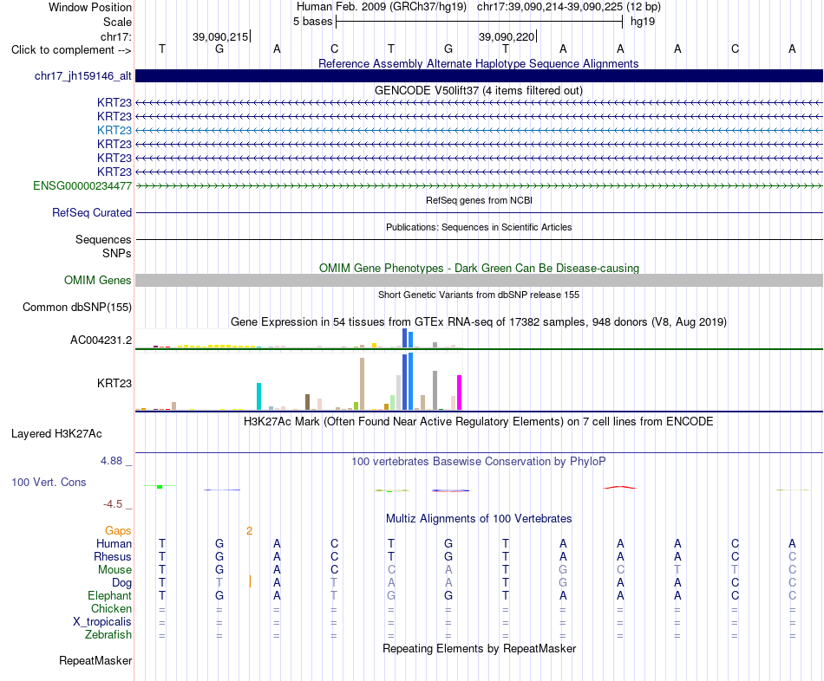824x681 pixels.
Task: Click the AC004231.2 expression bar chart
Action: click(298, 338)
